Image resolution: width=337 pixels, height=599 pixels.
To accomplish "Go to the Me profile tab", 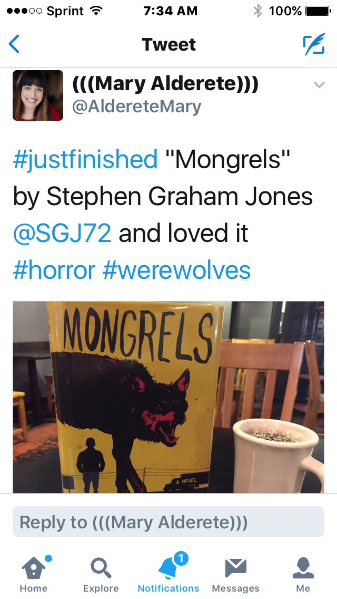I will pos(303,573).
